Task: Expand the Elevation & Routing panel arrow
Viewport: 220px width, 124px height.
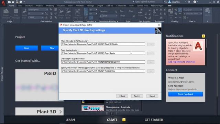Action: coord(118,21)
